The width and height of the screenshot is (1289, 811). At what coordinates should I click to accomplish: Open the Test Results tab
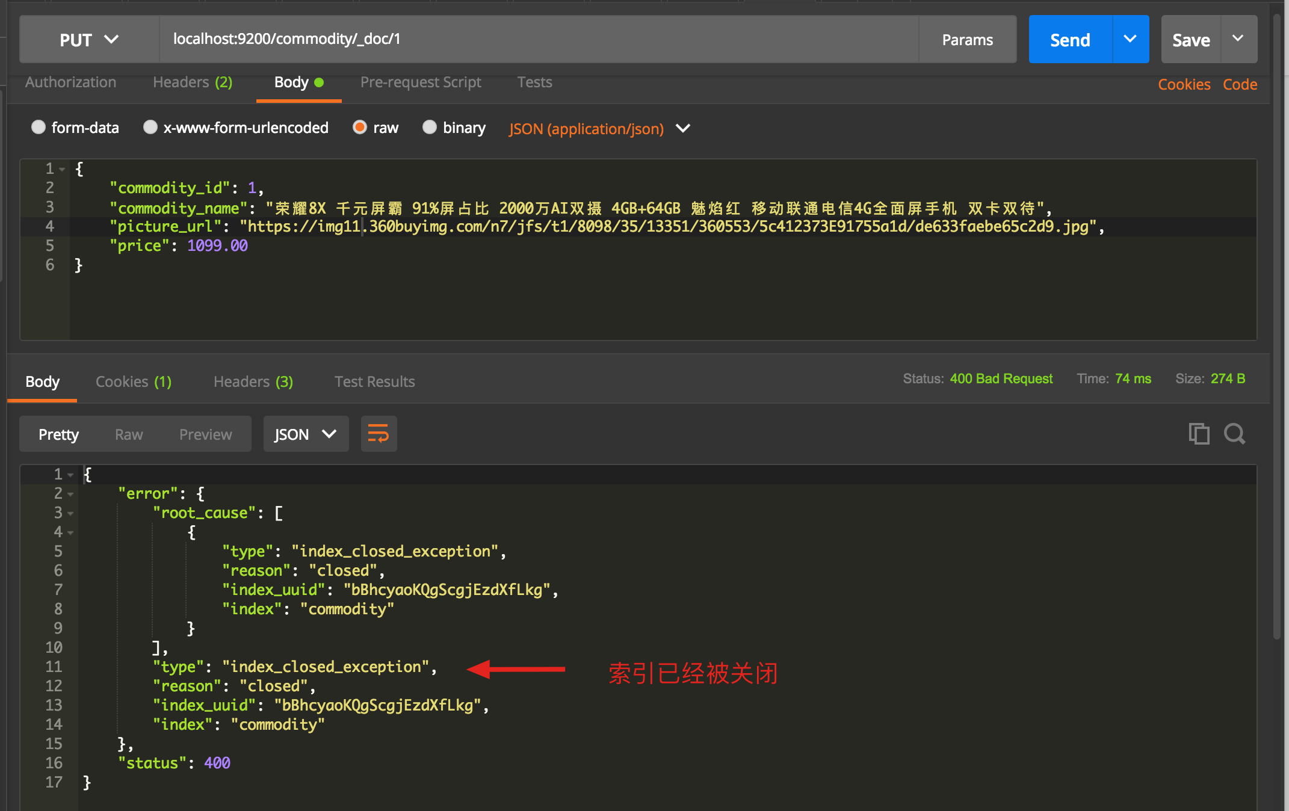(375, 381)
